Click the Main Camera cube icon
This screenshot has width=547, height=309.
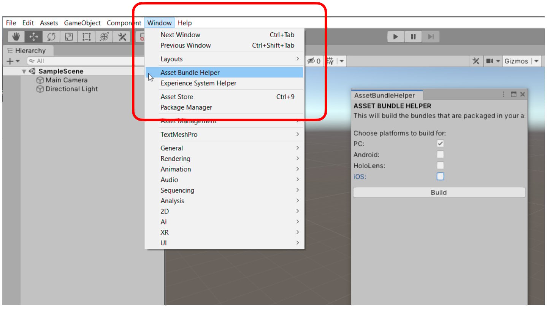pos(40,80)
